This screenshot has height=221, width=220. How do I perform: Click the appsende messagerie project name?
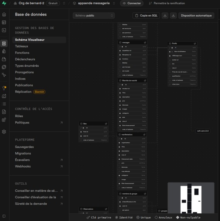coord(94,3)
